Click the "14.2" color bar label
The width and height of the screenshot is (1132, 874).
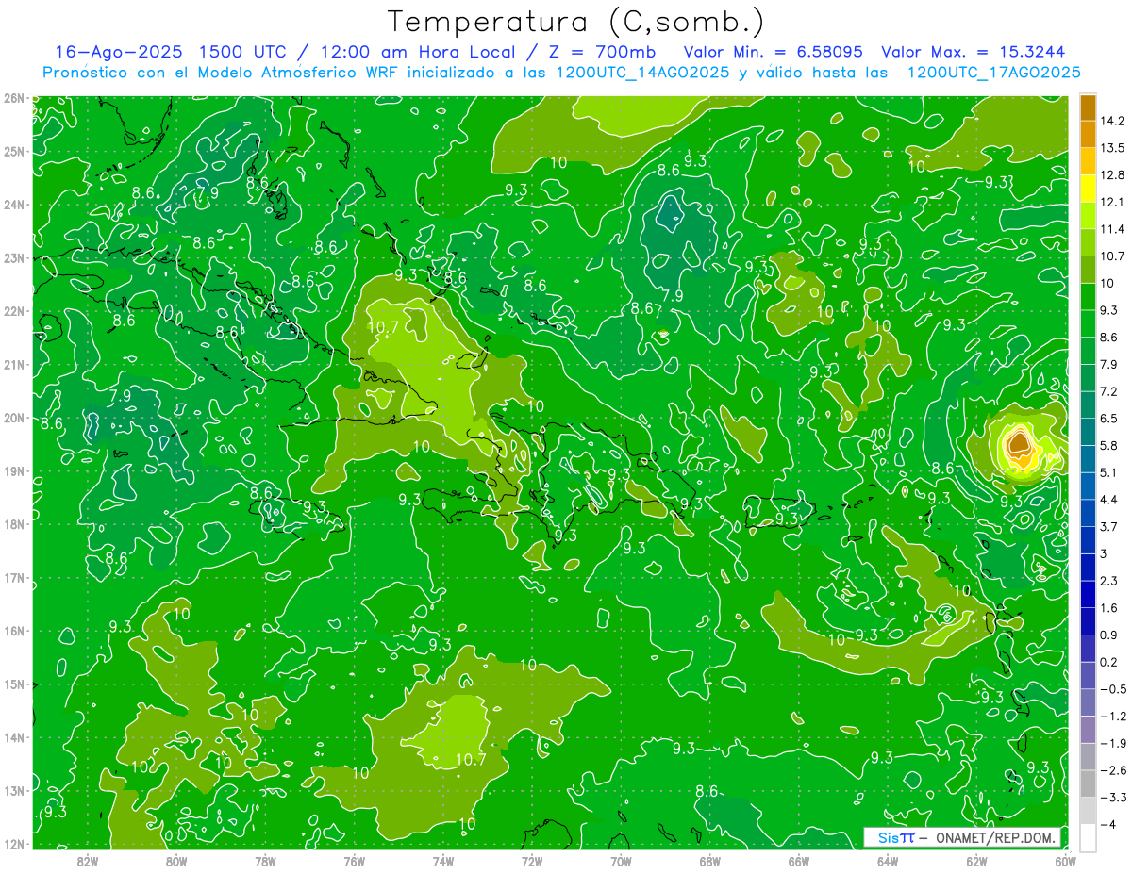coord(1112,121)
